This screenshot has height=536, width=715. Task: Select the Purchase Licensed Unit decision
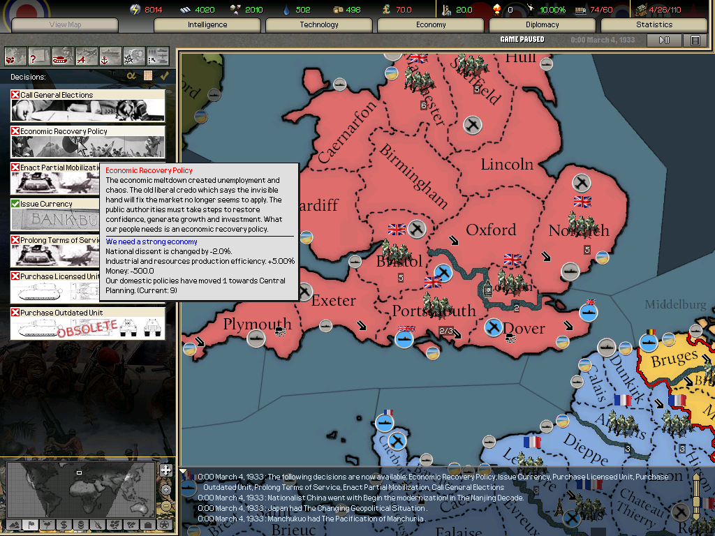(54, 288)
